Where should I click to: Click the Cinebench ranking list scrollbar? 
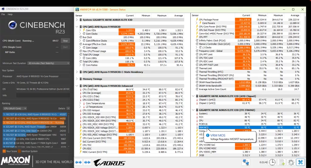point(69,130)
